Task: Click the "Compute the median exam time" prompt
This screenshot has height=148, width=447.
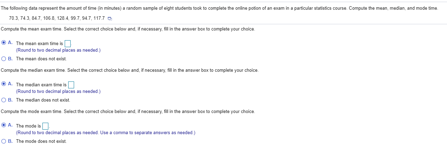Action: (129, 70)
